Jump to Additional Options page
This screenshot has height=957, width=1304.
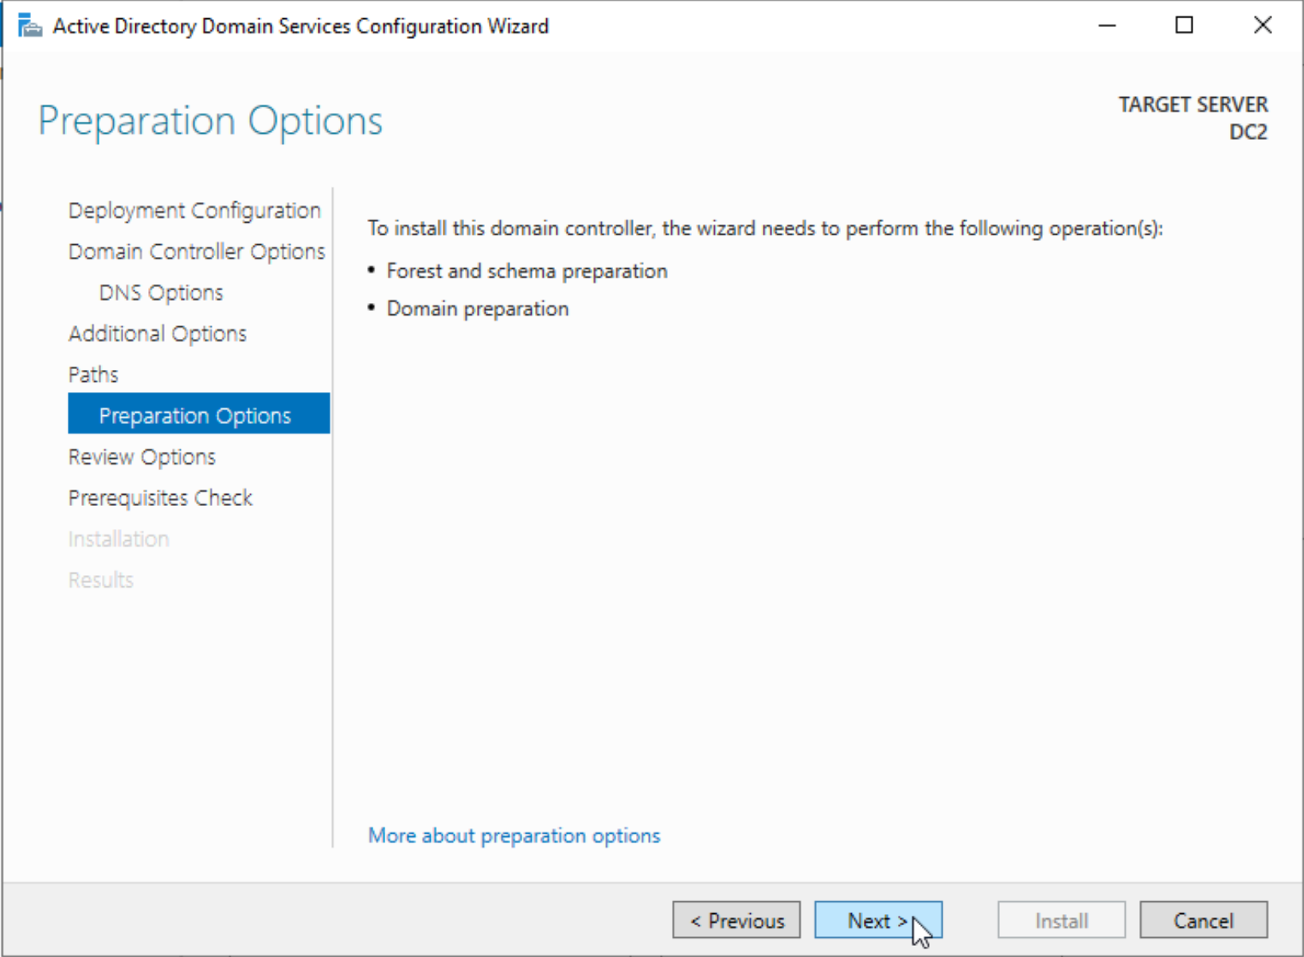[x=158, y=334]
